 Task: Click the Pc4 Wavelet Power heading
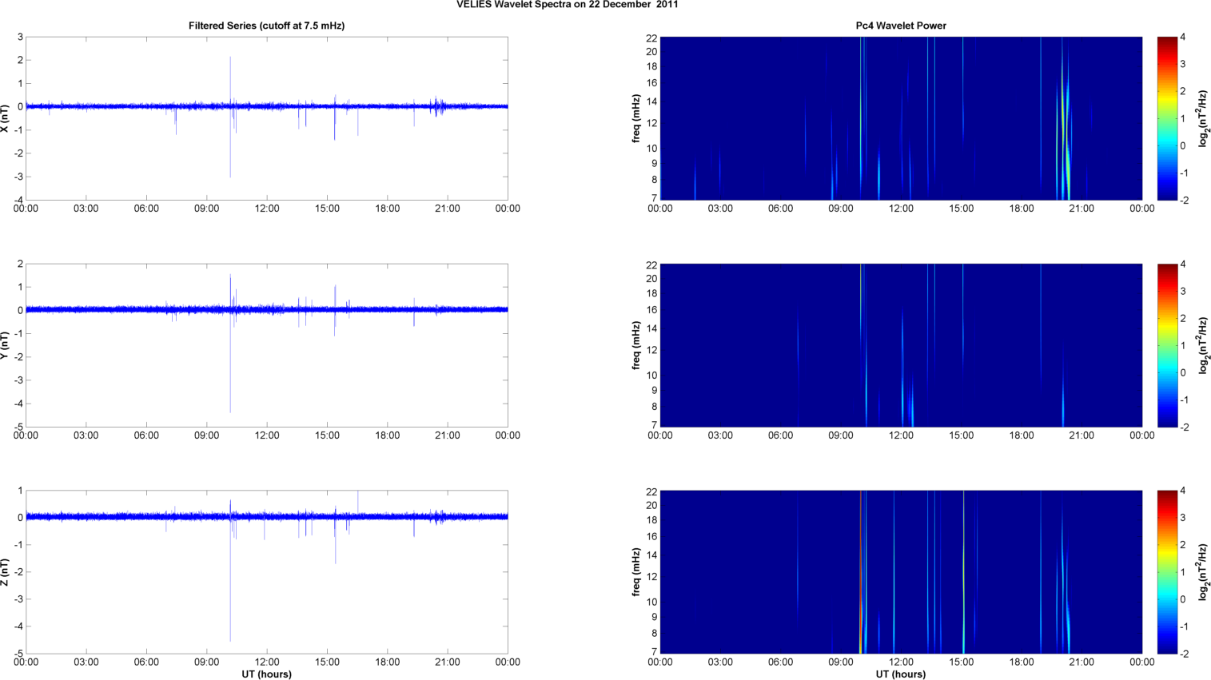[901, 26]
